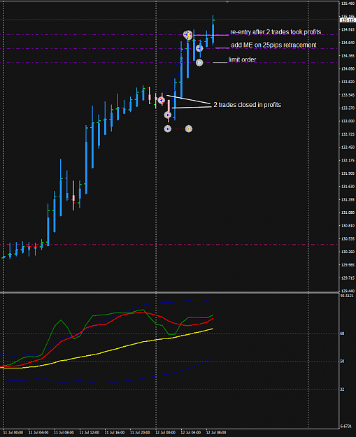Click current price tag 135.115 on axis
The height and width of the screenshot is (437, 356).
click(x=348, y=20)
